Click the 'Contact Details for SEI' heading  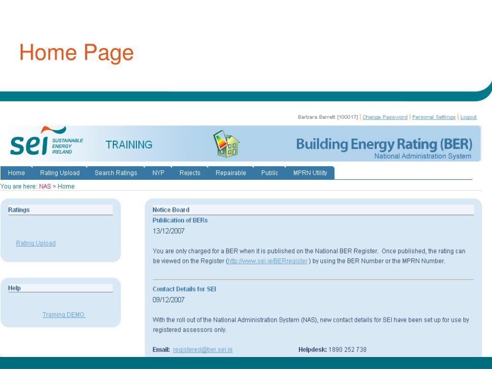184,289
